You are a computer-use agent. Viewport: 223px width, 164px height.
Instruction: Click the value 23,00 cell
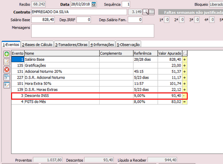[170, 65]
